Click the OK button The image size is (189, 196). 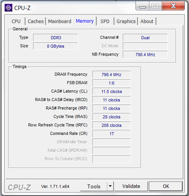(166, 186)
